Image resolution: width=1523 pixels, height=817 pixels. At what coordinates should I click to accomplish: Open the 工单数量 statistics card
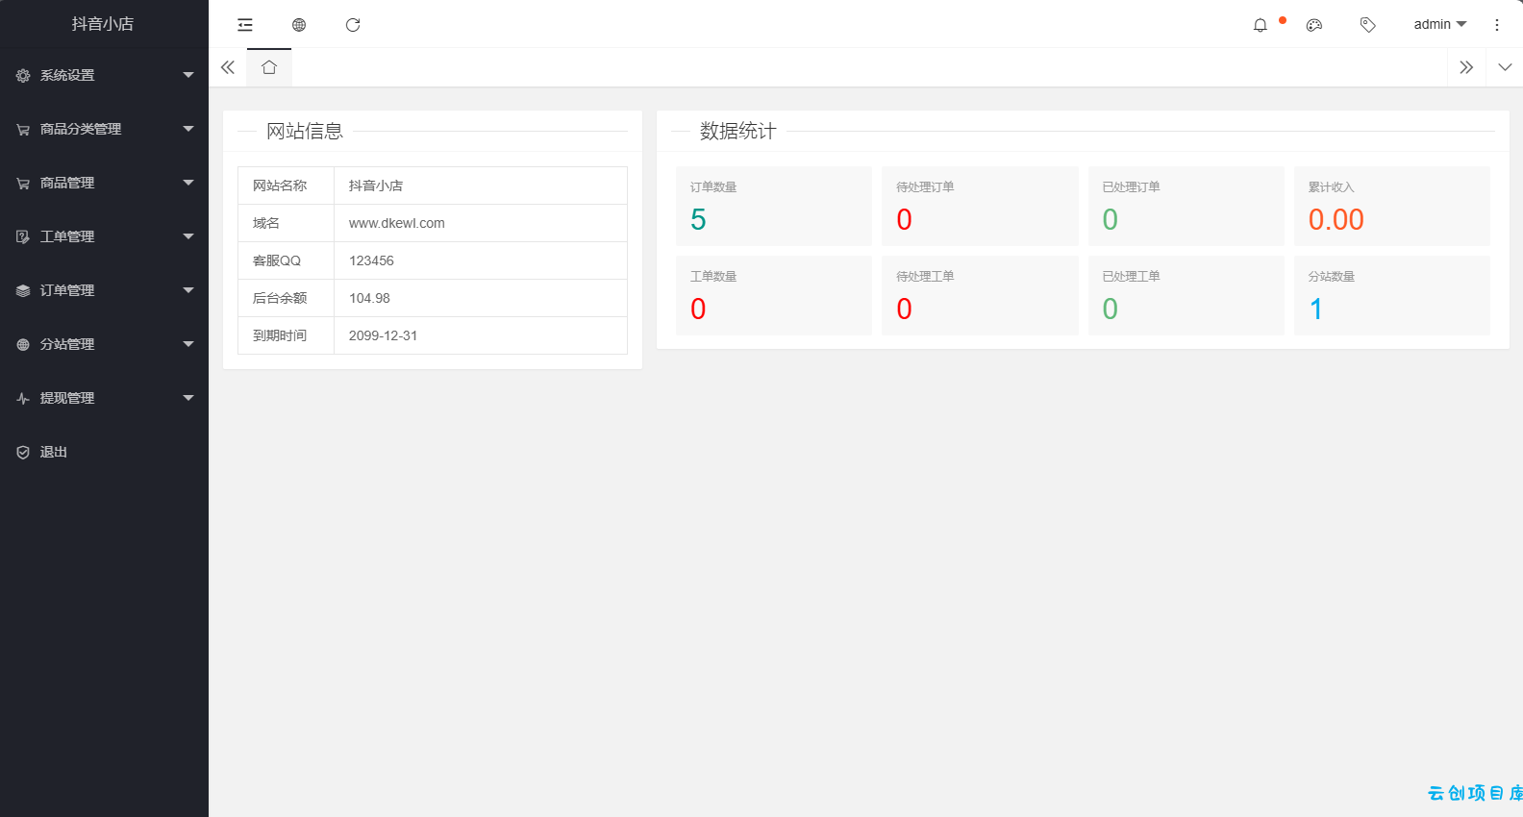774,295
